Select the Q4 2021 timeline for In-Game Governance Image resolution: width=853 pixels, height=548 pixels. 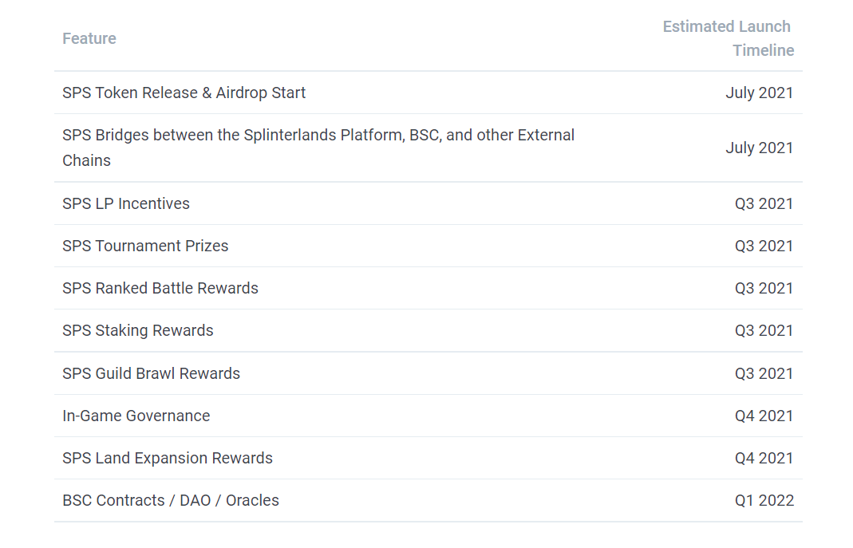[x=764, y=416]
